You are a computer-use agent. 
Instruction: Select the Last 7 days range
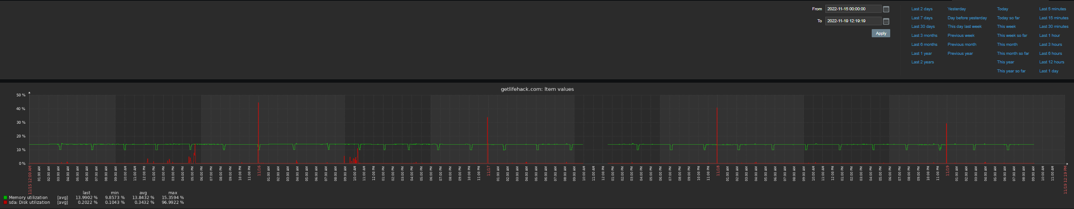(x=922, y=18)
